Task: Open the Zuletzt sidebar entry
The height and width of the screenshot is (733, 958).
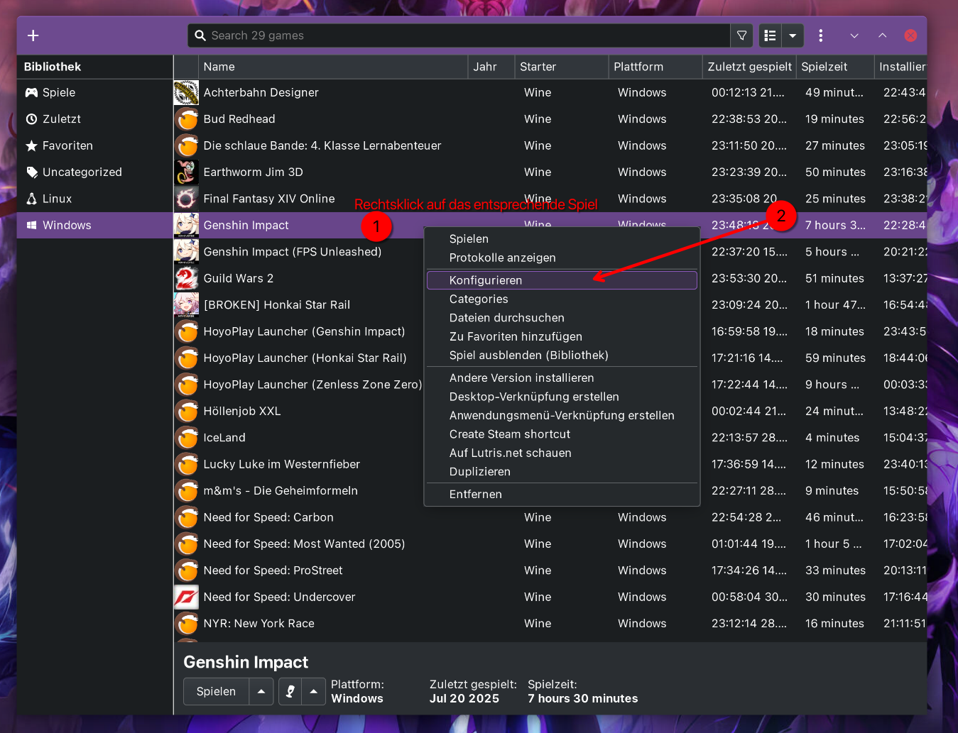Action: (x=95, y=119)
